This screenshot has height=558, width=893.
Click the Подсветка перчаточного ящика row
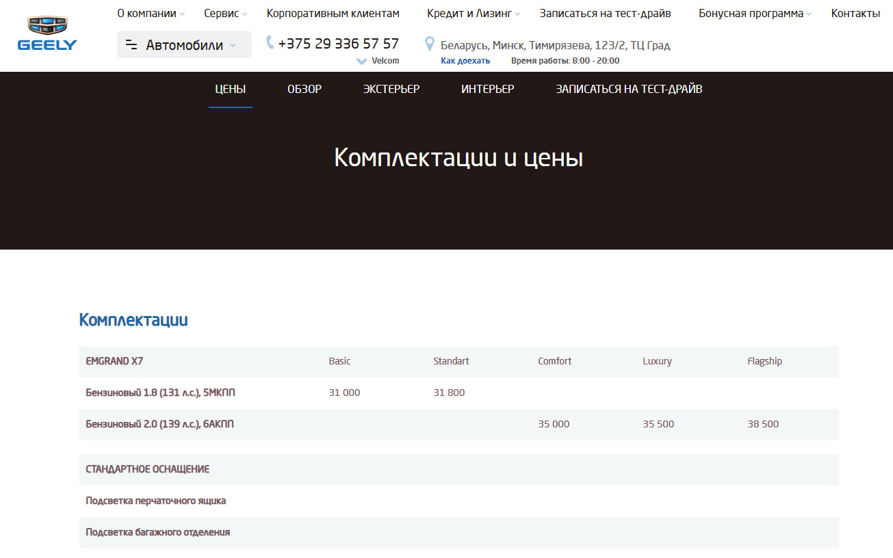tap(459, 501)
